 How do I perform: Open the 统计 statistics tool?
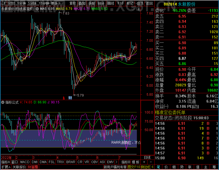[101, 3]
